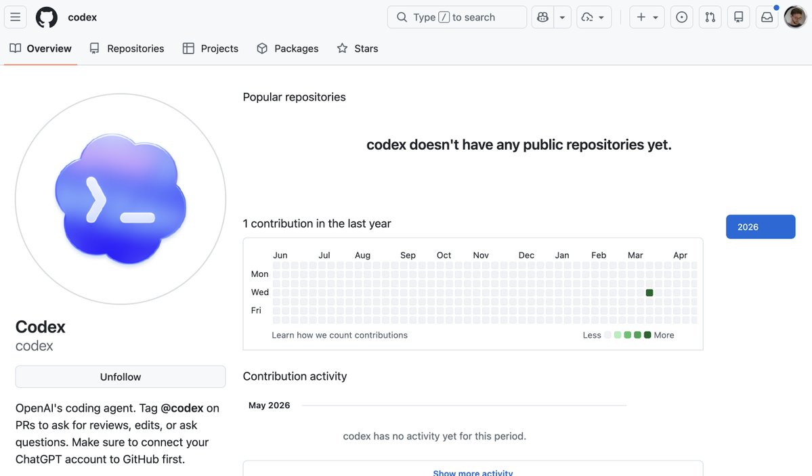This screenshot has height=476, width=812.
Task: Click the darkest green legend square
Action: click(x=647, y=335)
